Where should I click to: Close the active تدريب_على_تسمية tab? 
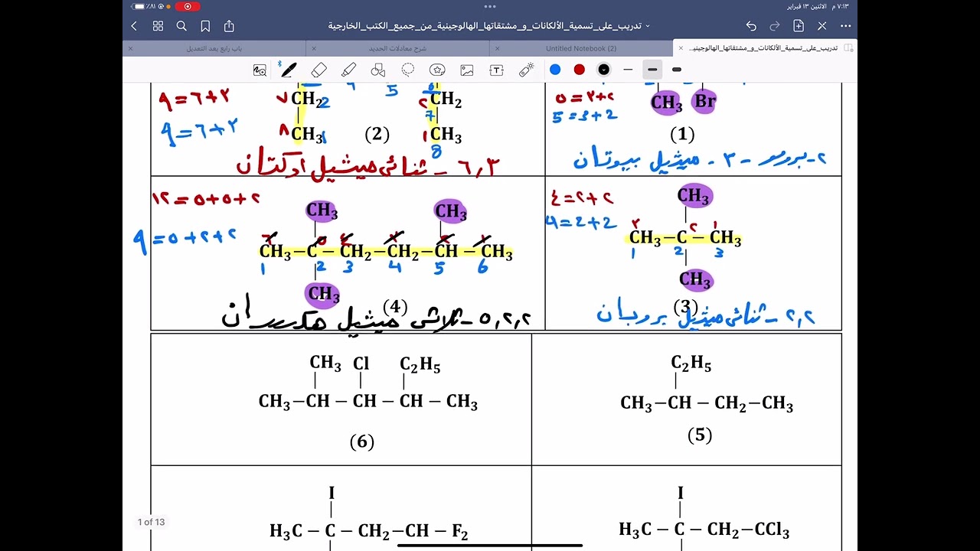click(681, 48)
